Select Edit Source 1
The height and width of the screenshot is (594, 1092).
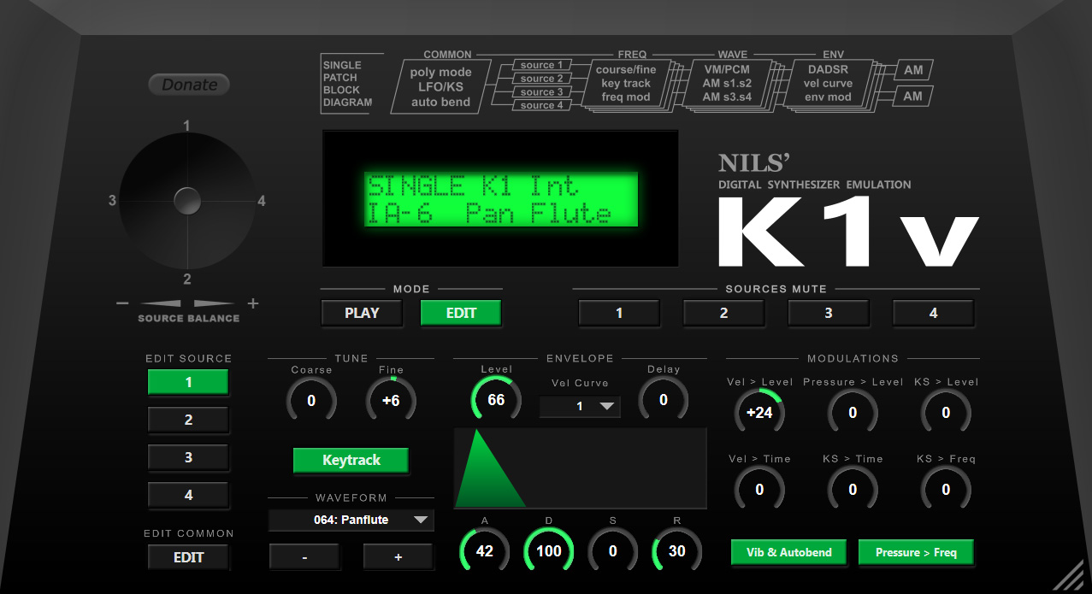tap(188, 382)
